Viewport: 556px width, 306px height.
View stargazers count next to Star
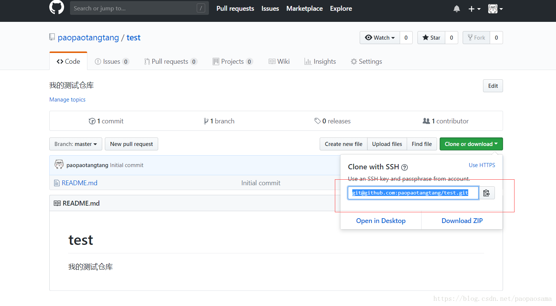(452, 37)
